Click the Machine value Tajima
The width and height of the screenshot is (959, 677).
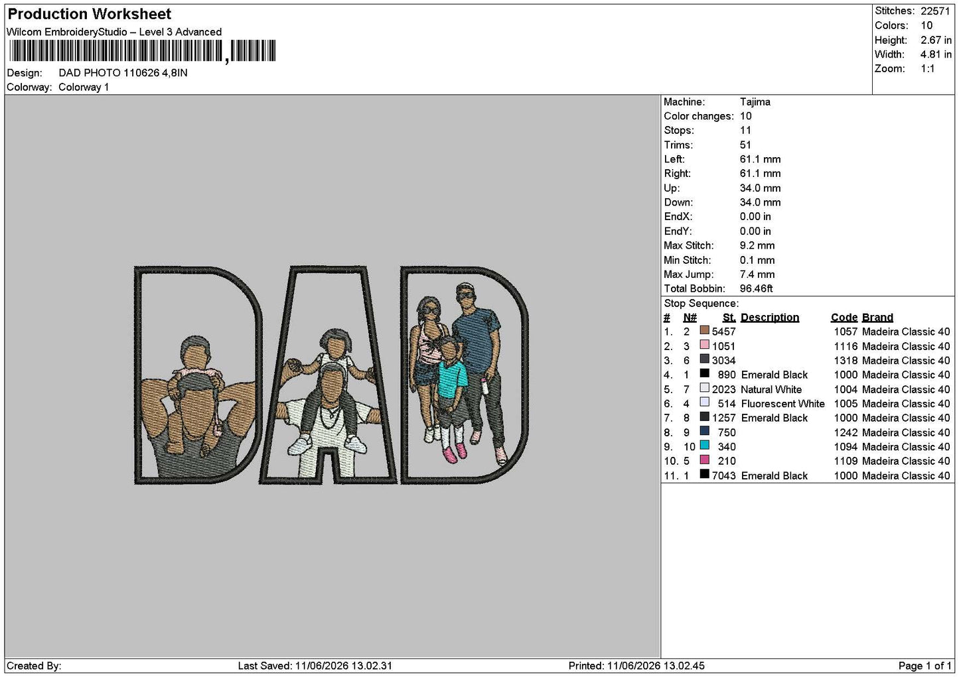point(755,102)
